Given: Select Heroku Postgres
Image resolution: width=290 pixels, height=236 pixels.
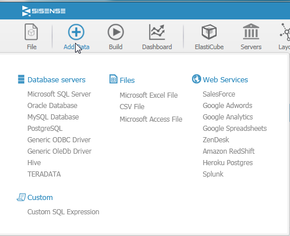Looking at the screenshot, I should click(228, 163).
